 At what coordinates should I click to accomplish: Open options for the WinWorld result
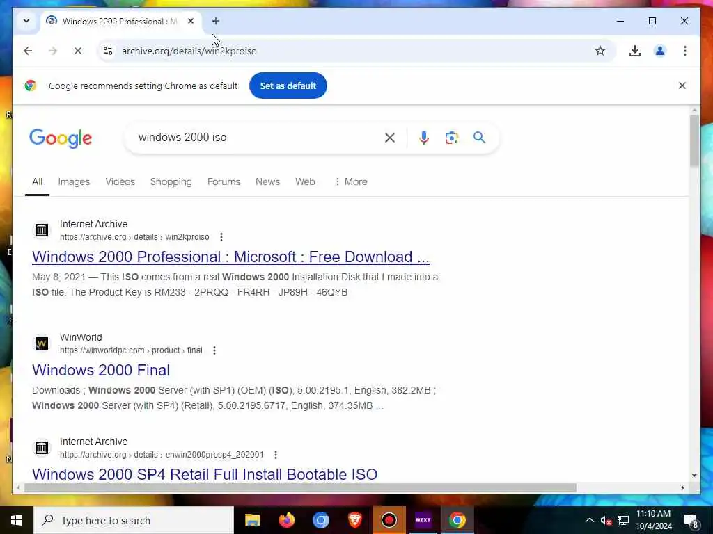(214, 350)
